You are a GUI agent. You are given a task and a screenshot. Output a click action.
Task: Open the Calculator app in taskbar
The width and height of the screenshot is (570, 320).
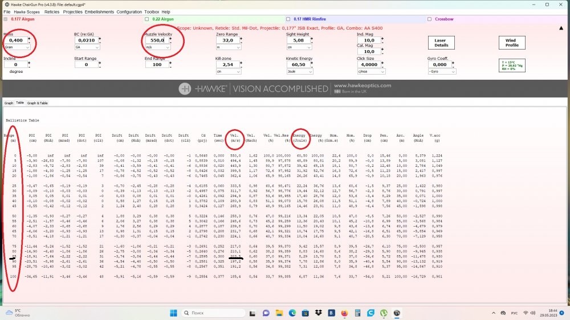359,313
